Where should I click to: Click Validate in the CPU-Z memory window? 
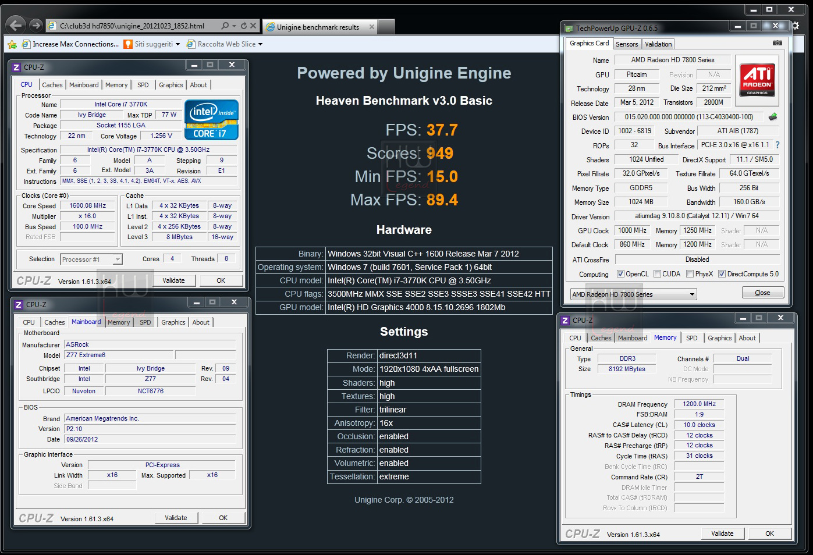[x=723, y=533]
